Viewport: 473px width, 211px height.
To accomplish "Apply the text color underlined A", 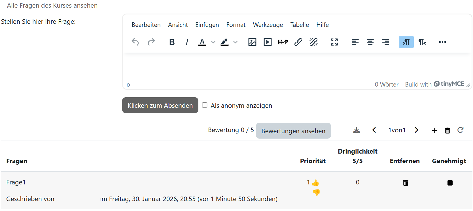I will (202, 42).
